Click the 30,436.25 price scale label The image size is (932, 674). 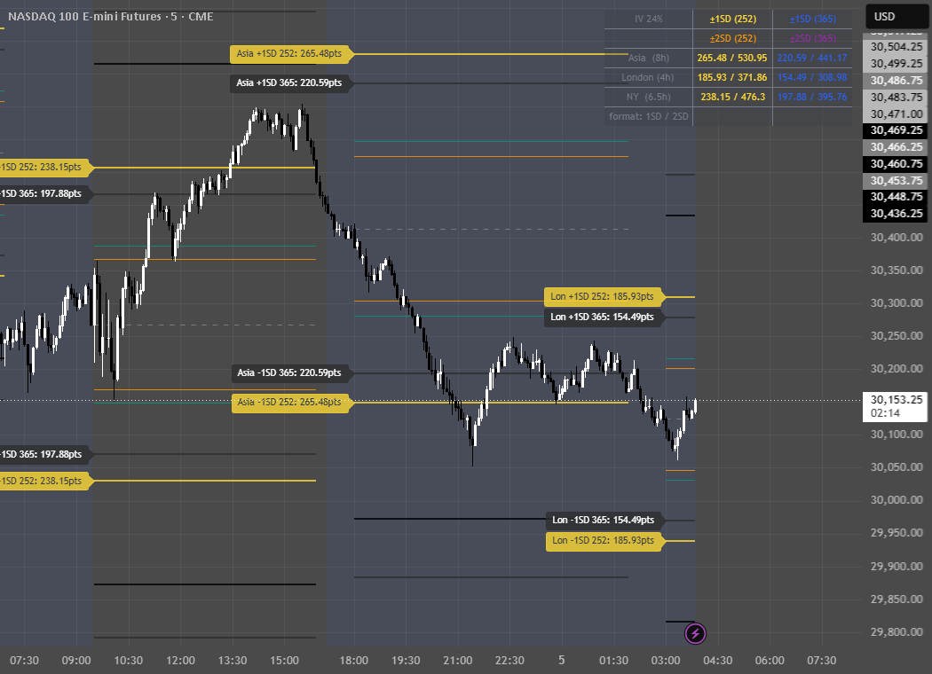click(895, 213)
